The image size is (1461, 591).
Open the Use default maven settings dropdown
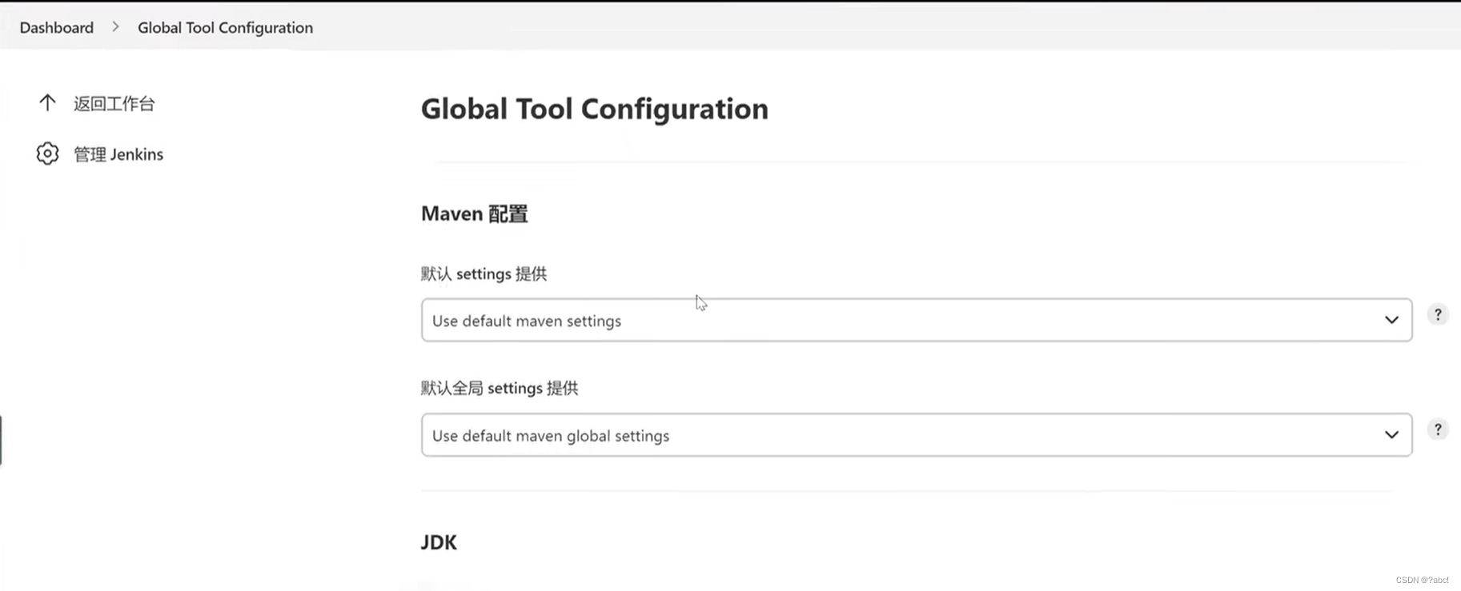click(x=917, y=320)
